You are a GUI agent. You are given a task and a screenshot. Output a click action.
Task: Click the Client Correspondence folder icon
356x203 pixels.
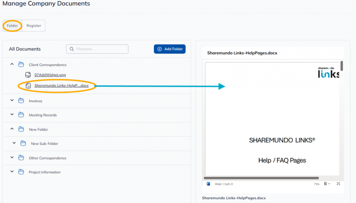pos(21,65)
